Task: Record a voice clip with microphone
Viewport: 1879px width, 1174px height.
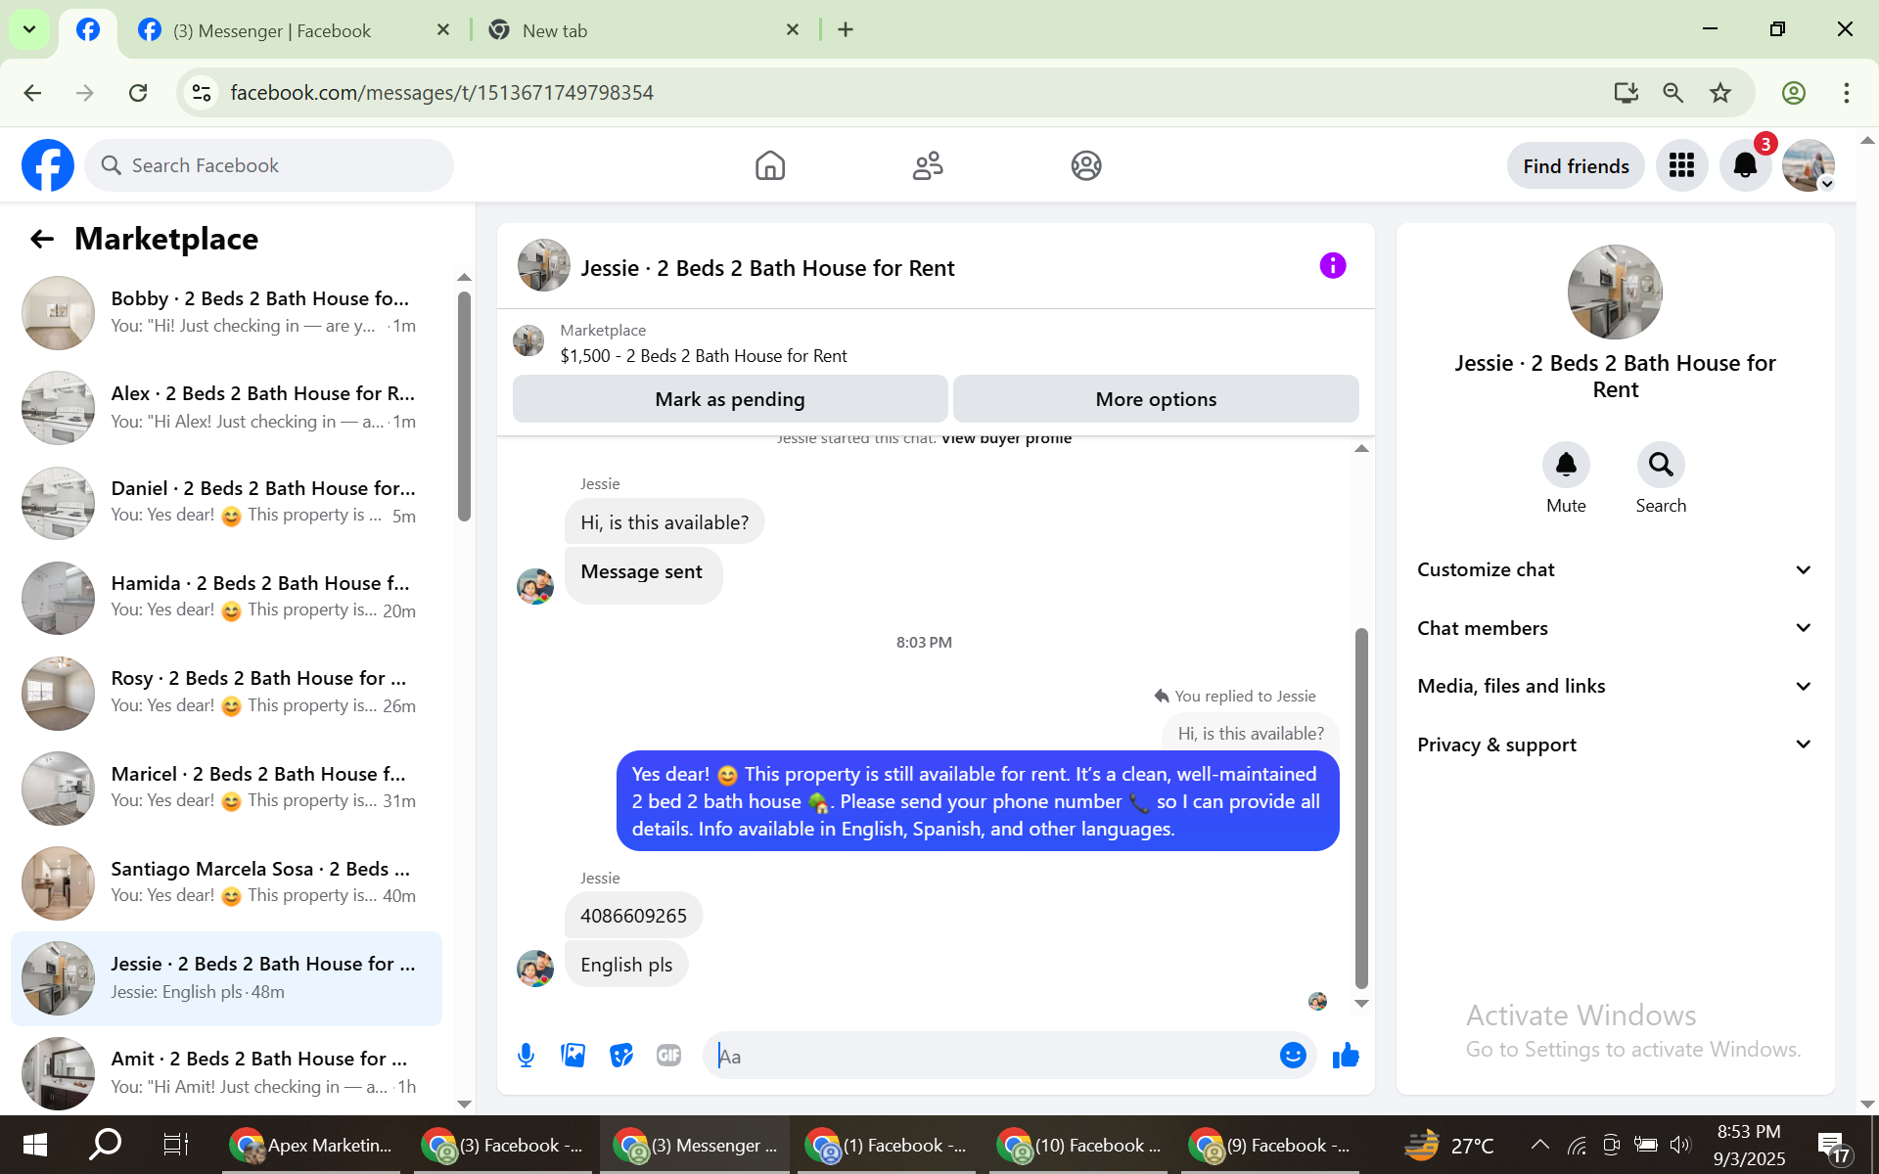Action: coord(526,1056)
